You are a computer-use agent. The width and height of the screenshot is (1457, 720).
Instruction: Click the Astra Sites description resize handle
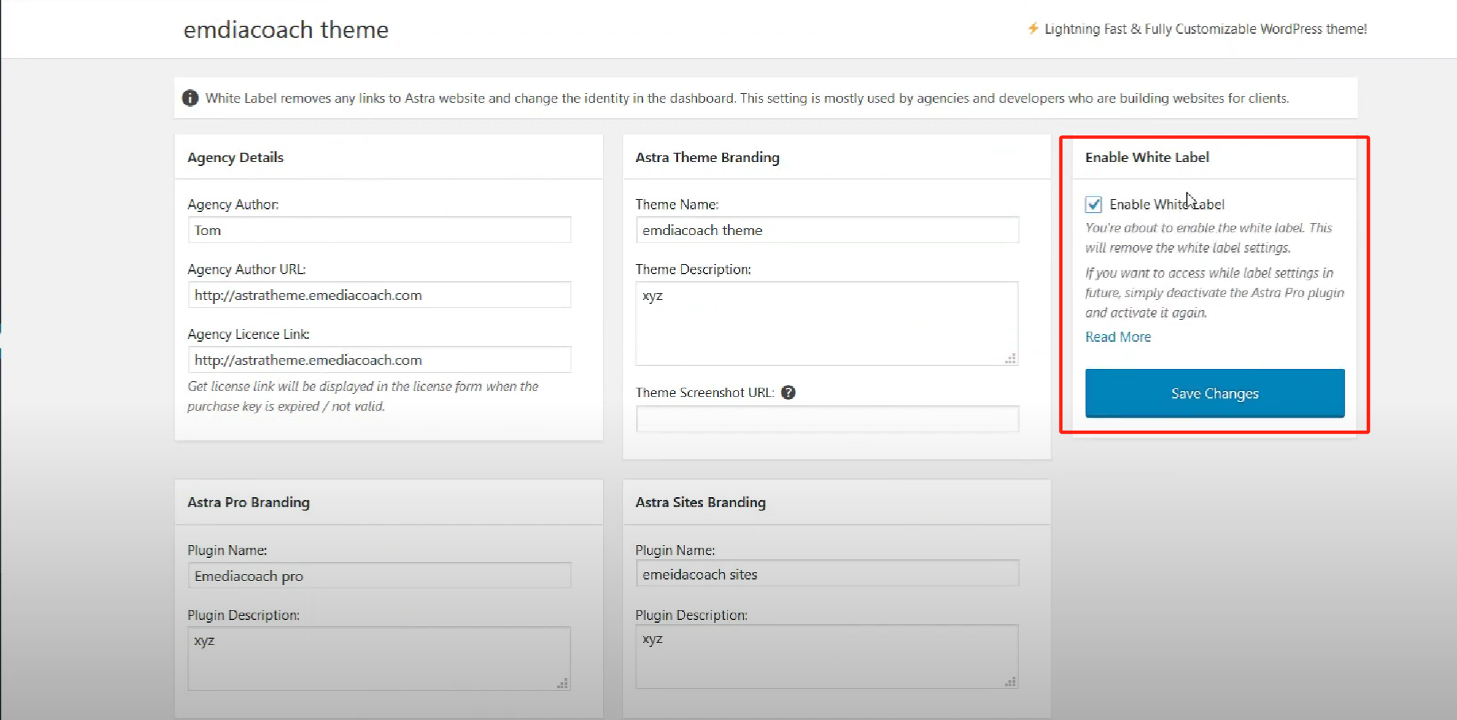click(x=1010, y=682)
